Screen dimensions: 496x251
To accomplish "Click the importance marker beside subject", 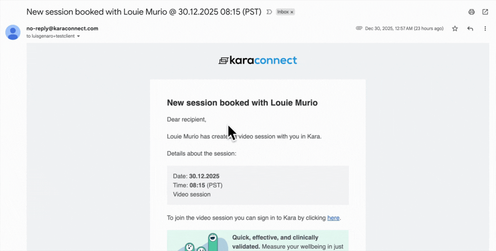I will (x=269, y=12).
